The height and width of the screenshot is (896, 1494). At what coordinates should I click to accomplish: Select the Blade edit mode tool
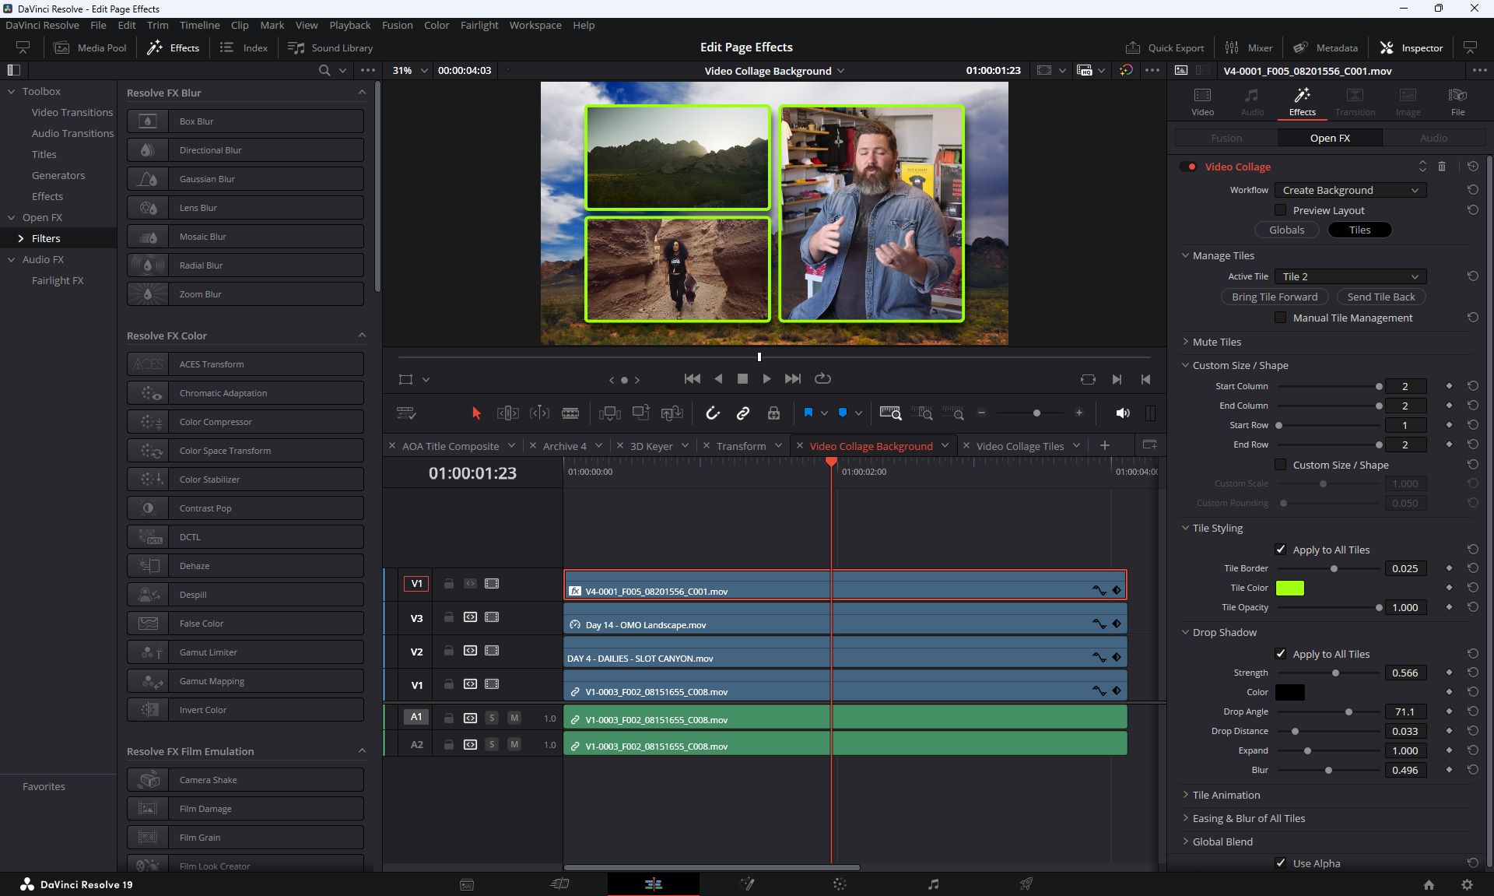point(570,413)
